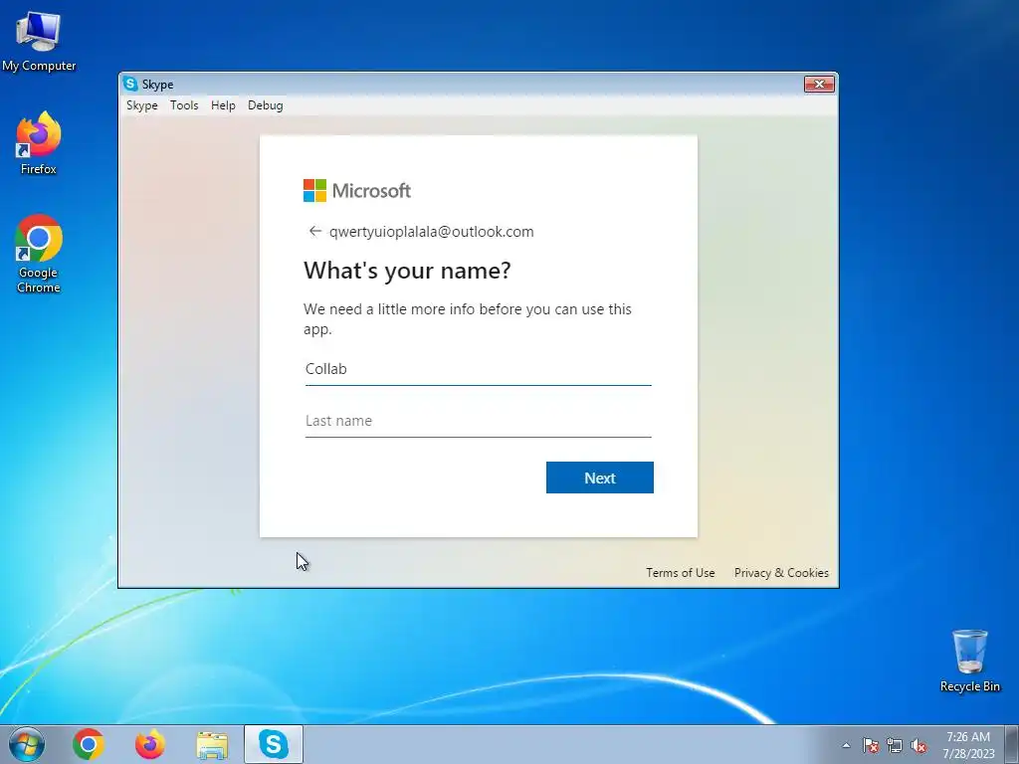1019x764 pixels.
Task: Click the Last name input field
Action: click(x=479, y=421)
